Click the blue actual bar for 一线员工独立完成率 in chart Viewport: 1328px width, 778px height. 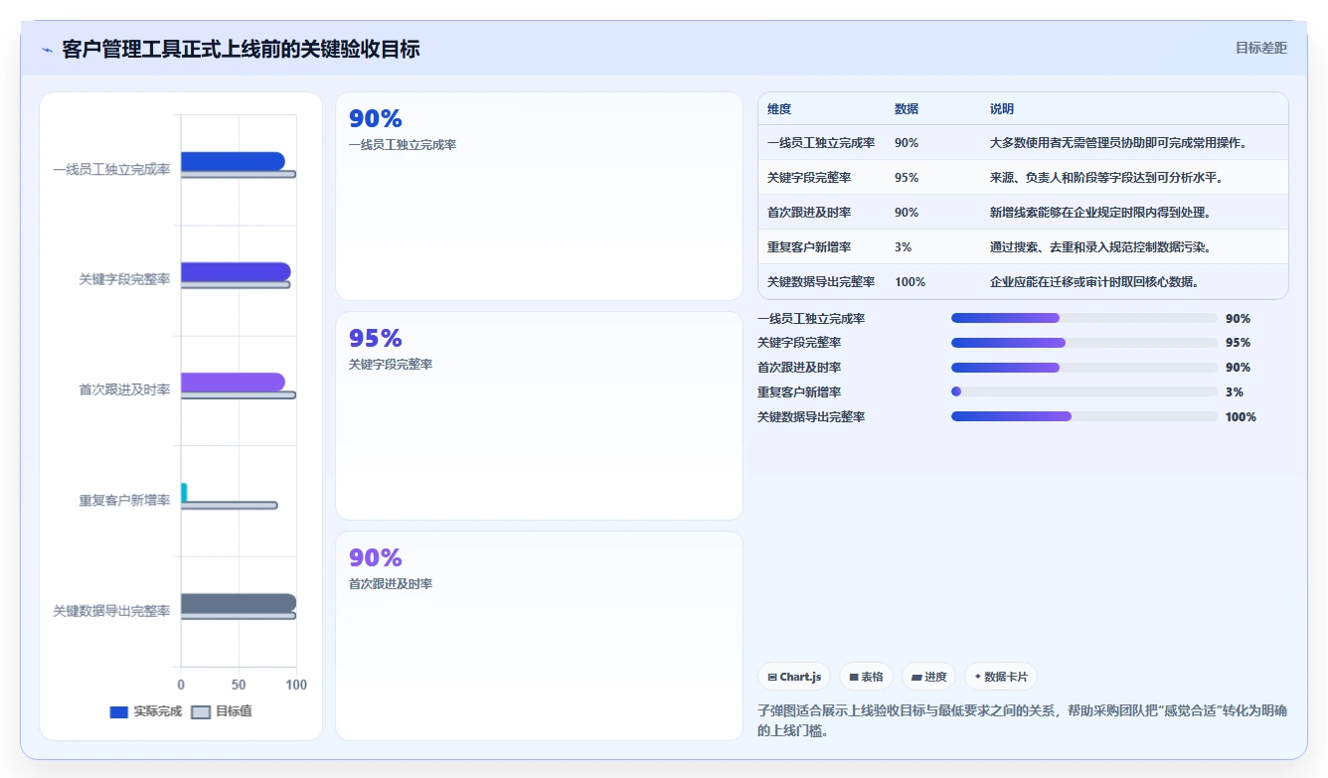pyautogui.click(x=233, y=161)
